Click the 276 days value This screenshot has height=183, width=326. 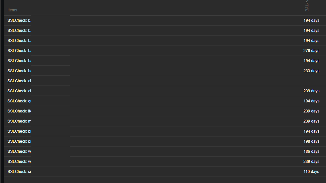pyautogui.click(x=311, y=51)
